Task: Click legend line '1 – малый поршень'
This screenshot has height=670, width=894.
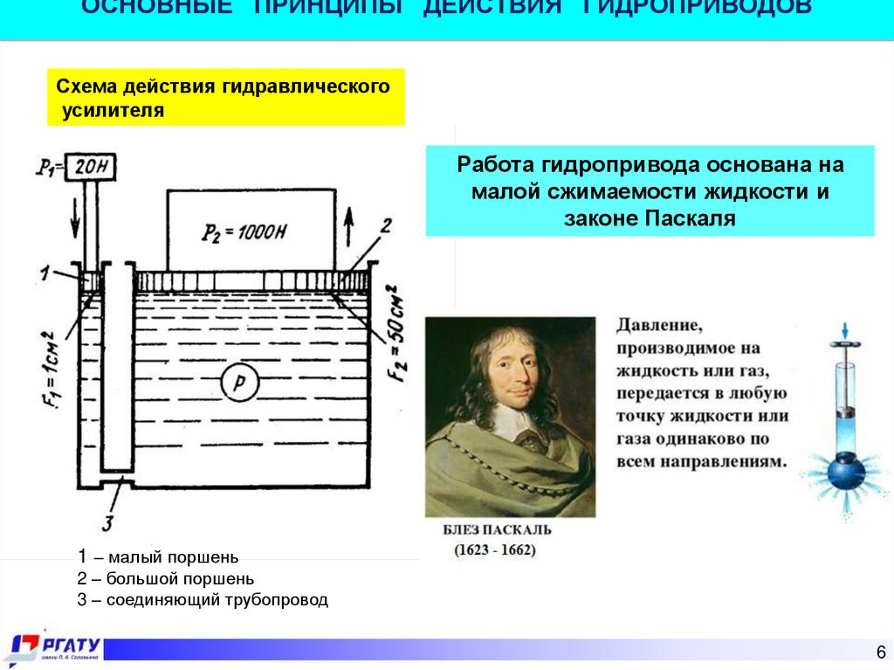Action: pyautogui.click(x=158, y=556)
